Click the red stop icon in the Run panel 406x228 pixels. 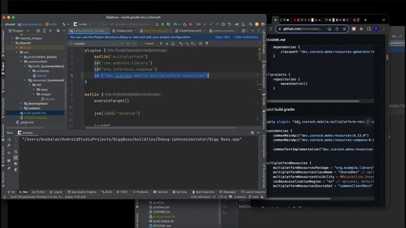9,153
